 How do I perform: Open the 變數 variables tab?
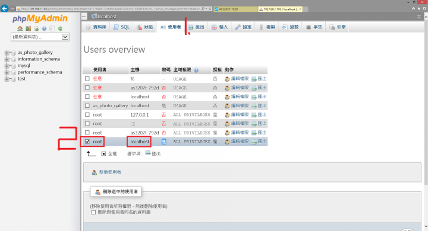(x=290, y=27)
